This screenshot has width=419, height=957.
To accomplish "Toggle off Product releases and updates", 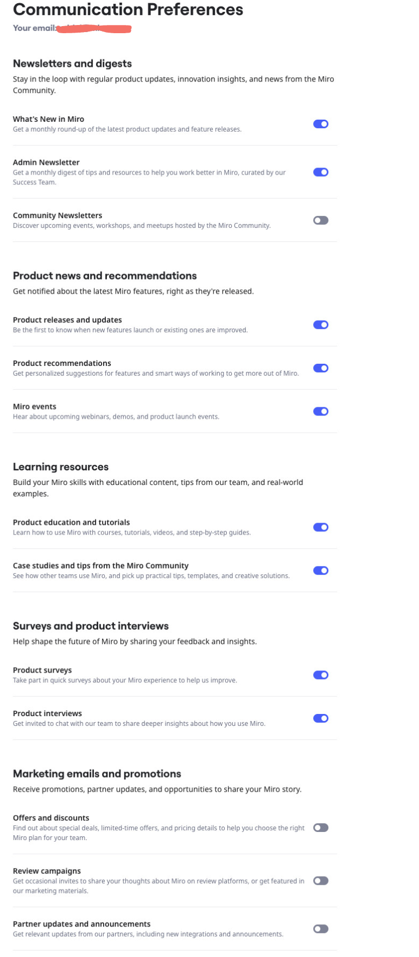I will (x=320, y=325).
